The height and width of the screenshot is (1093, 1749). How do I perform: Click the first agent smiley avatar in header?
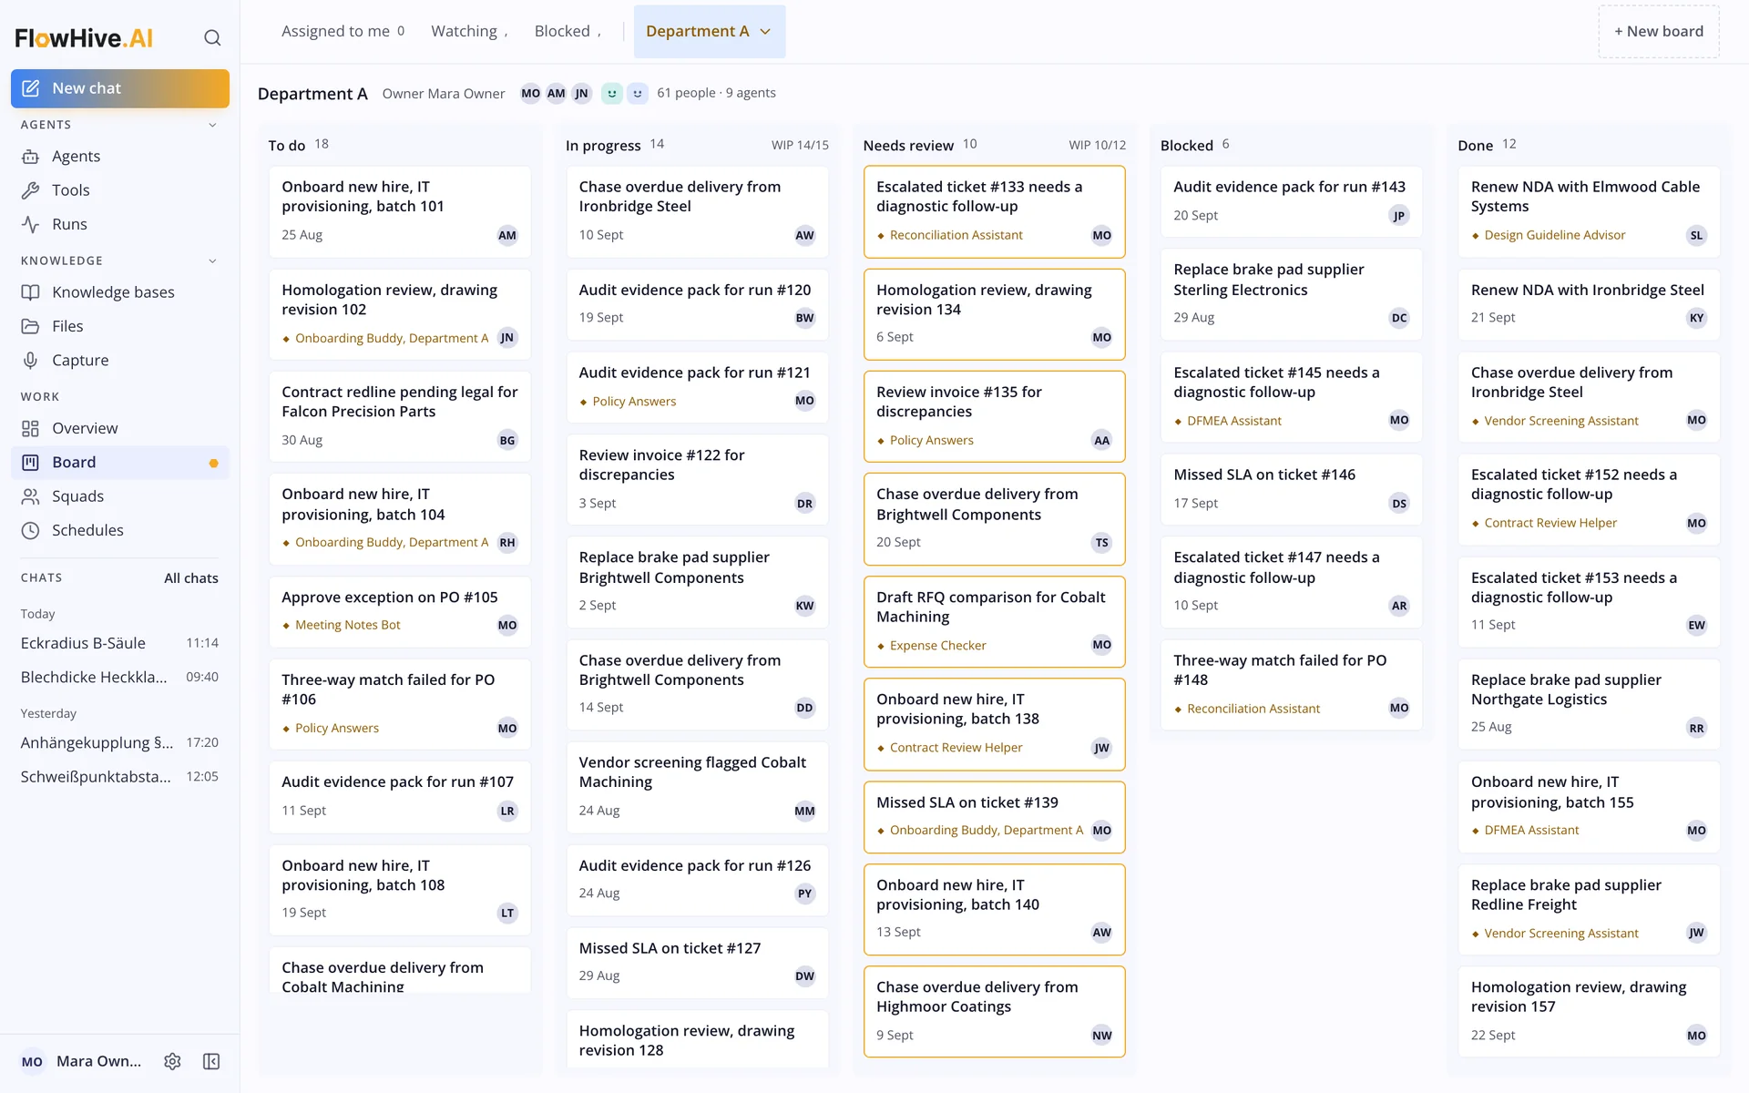tap(612, 93)
